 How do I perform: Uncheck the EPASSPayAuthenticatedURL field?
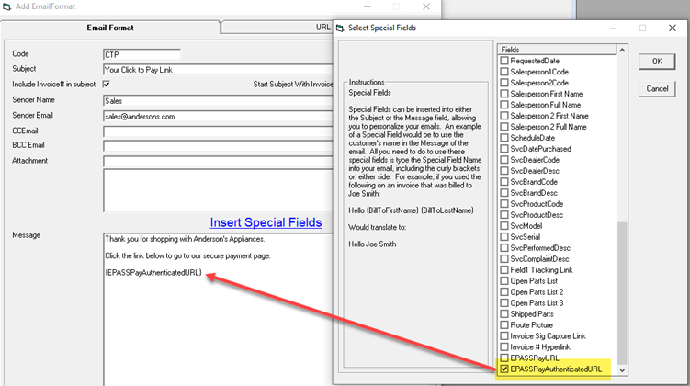coord(504,369)
